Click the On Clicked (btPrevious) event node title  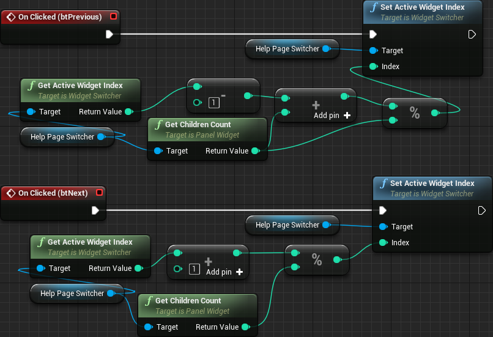tap(60, 17)
